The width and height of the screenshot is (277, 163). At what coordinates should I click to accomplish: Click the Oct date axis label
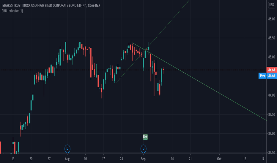(219, 159)
